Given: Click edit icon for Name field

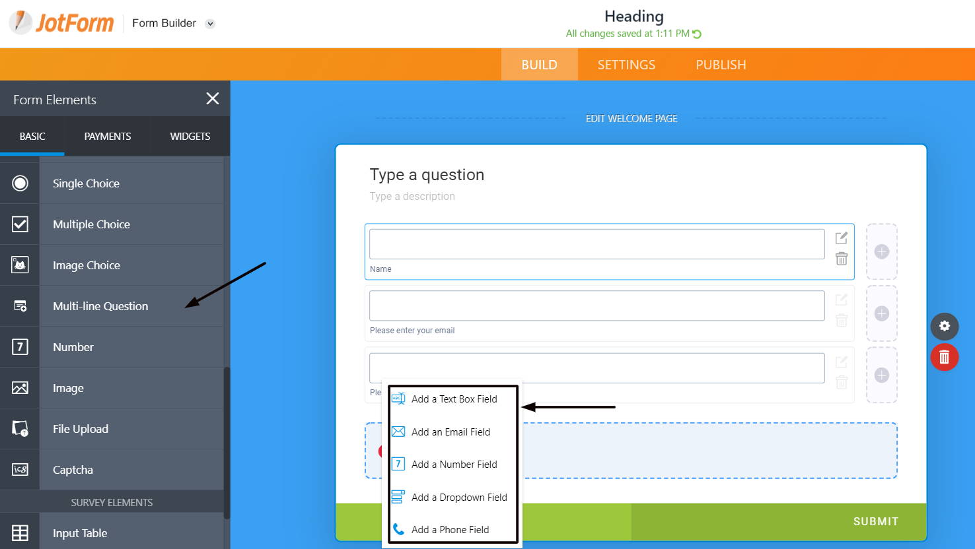Looking at the screenshot, I should (841, 238).
